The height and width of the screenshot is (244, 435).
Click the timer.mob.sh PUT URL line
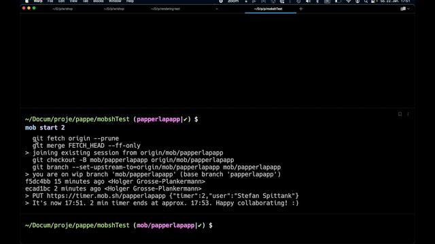[x=162, y=196]
